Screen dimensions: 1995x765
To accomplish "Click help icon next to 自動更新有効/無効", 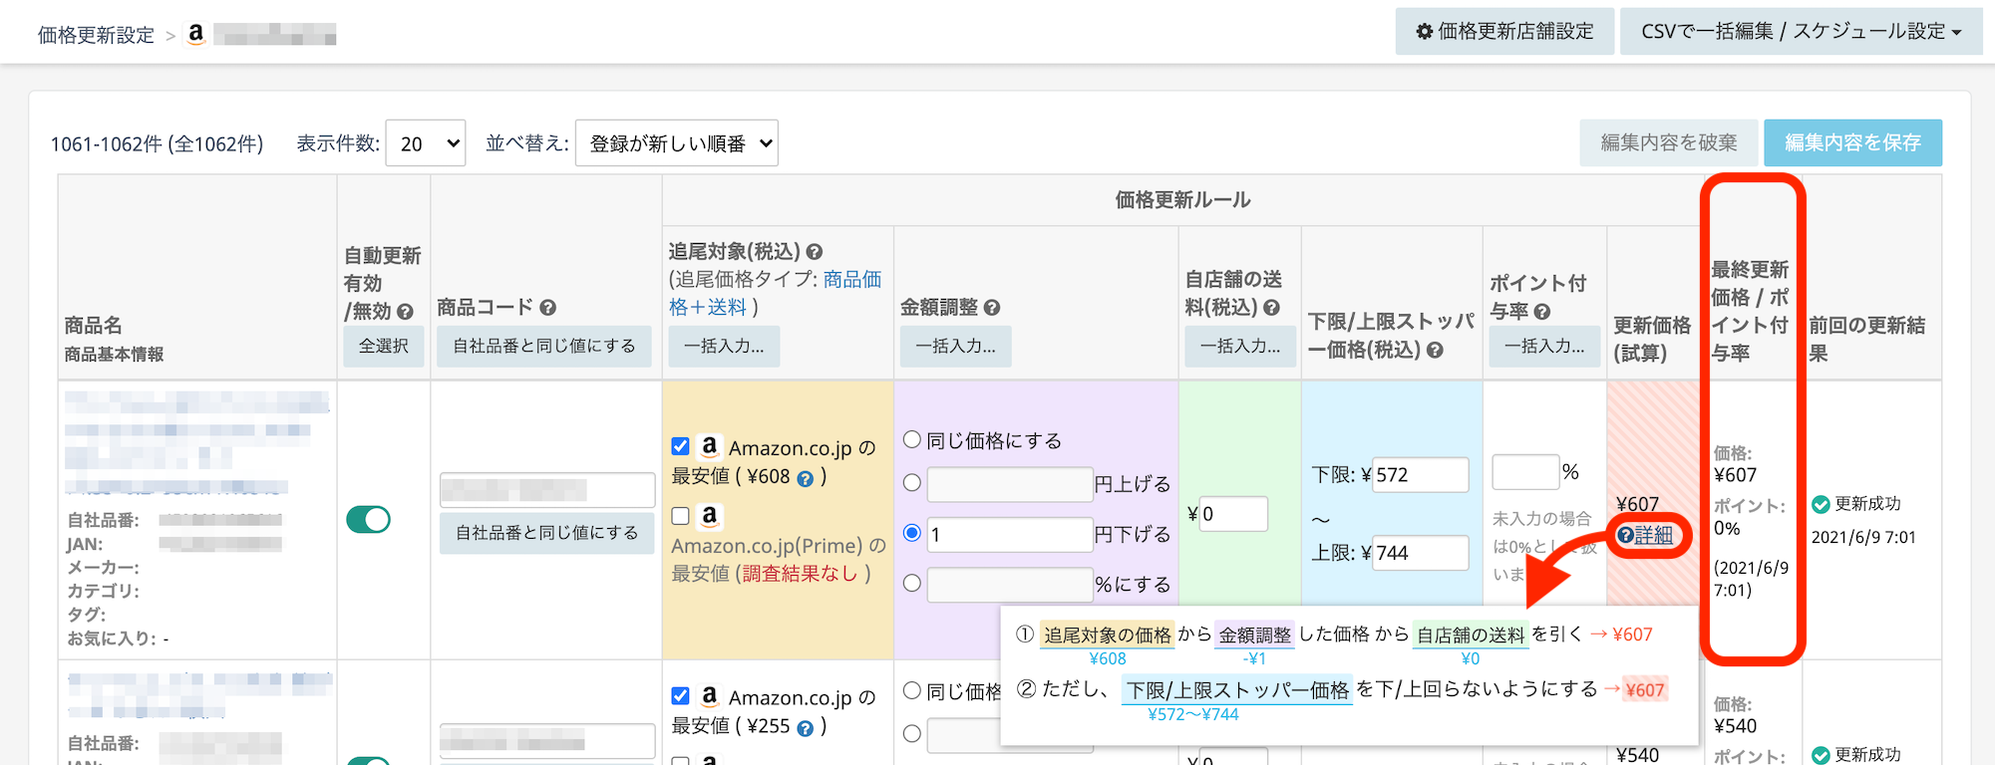I will tap(405, 312).
